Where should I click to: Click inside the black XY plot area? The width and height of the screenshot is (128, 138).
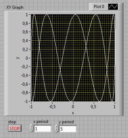pyautogui.click(x=73, y=58)
